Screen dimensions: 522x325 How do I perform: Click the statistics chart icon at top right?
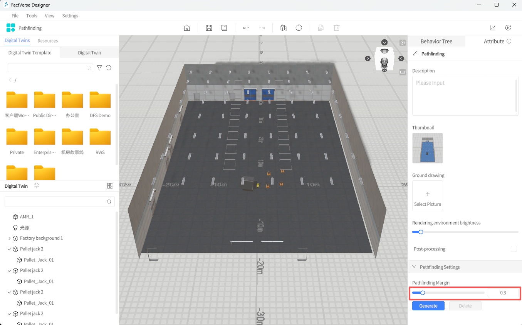click(493, 27)
